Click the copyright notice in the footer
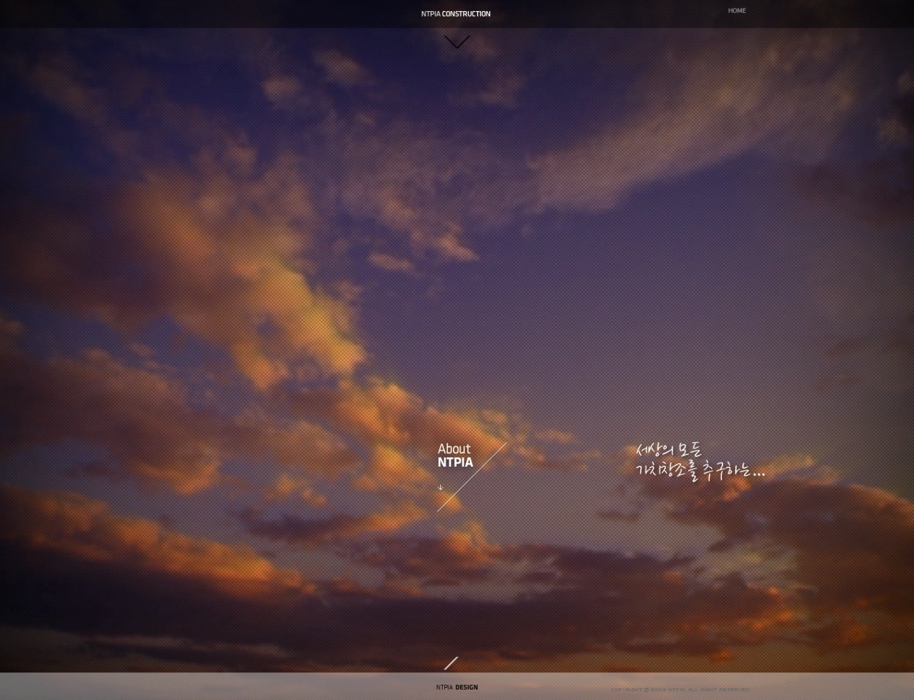The width and height of the screenshot is (914, 700). 680,690
